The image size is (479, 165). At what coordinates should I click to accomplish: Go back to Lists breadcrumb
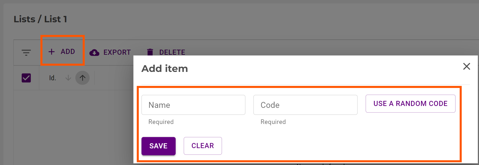click(24, 19)
